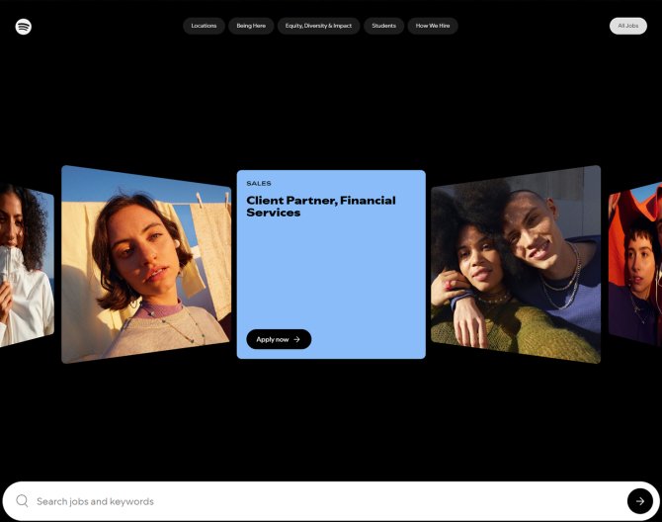Viewport: 662px width, 522px height.
Task: Go to the Being Here page
Action: 251,26
